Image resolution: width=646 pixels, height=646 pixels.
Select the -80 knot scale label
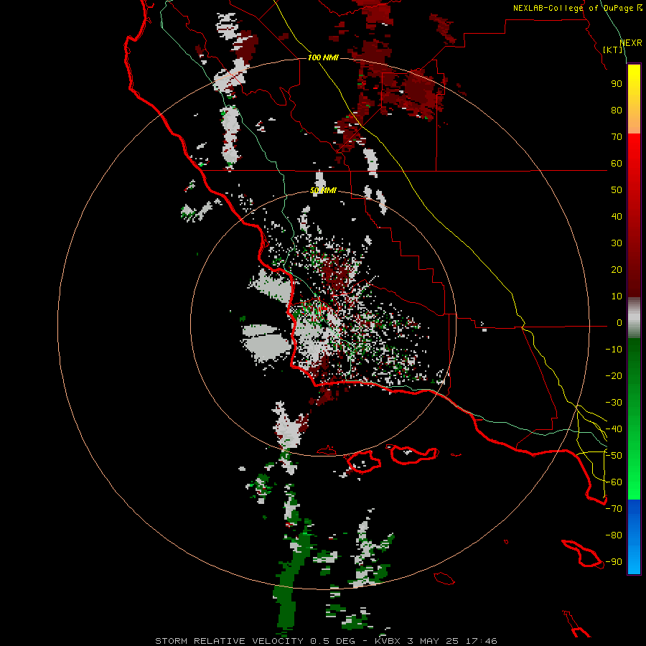click(614, 535)
